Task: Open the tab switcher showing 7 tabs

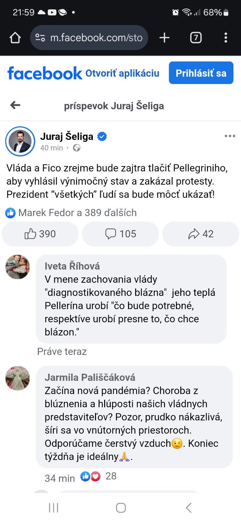Action: pyautogui.click(x=196, y=38)
